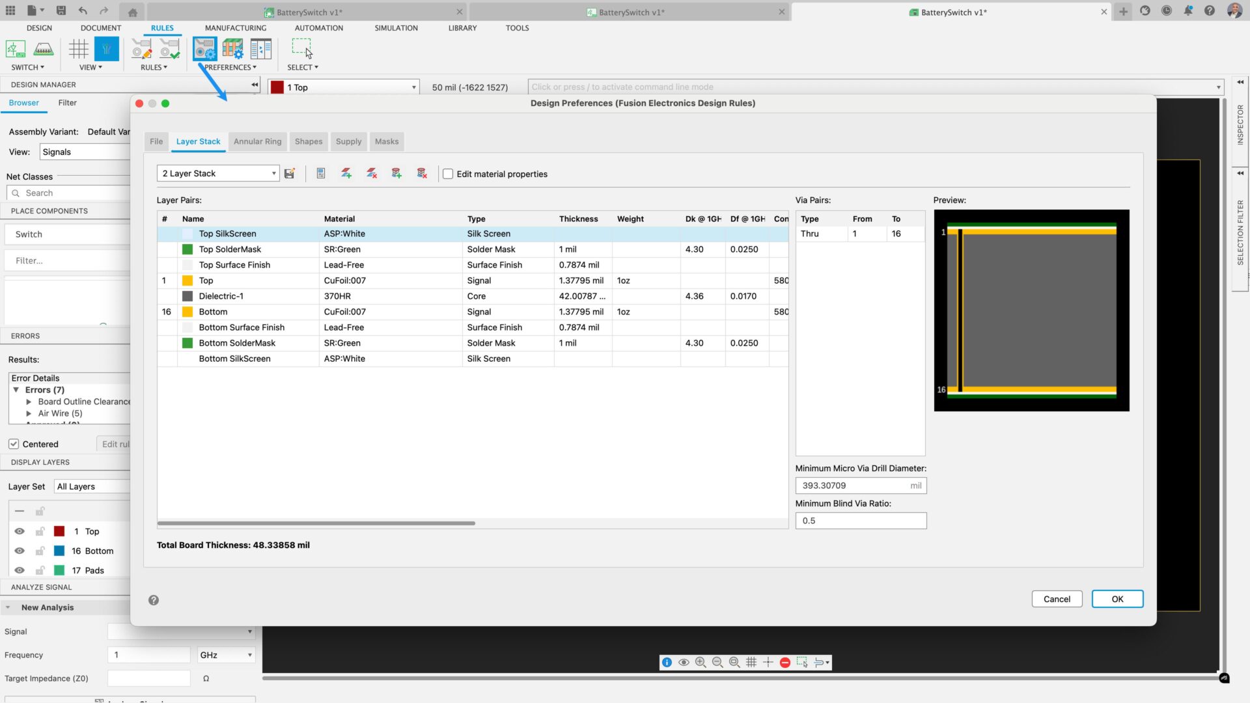
Task: Expand the Air Wire (5) errors
Action: click(x=29, y=413)
